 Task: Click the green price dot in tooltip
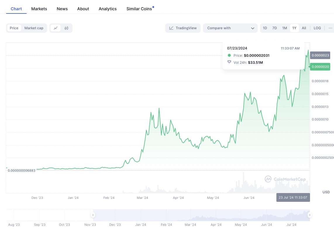[x=229, y=55]
